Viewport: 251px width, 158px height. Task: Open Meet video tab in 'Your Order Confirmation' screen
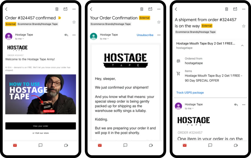[x=151, y=145]
